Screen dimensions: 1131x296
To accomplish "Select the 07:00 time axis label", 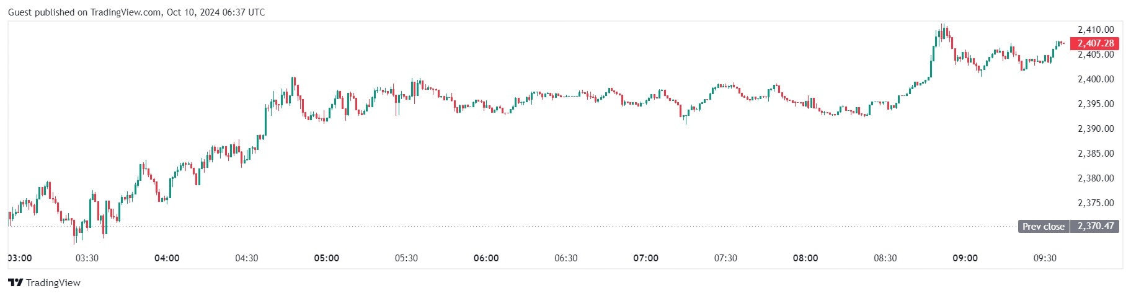I will point(645,258).
